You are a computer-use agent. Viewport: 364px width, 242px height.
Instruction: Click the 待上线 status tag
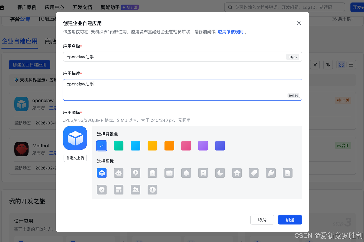pyautogui.click(x=343, y=100)
